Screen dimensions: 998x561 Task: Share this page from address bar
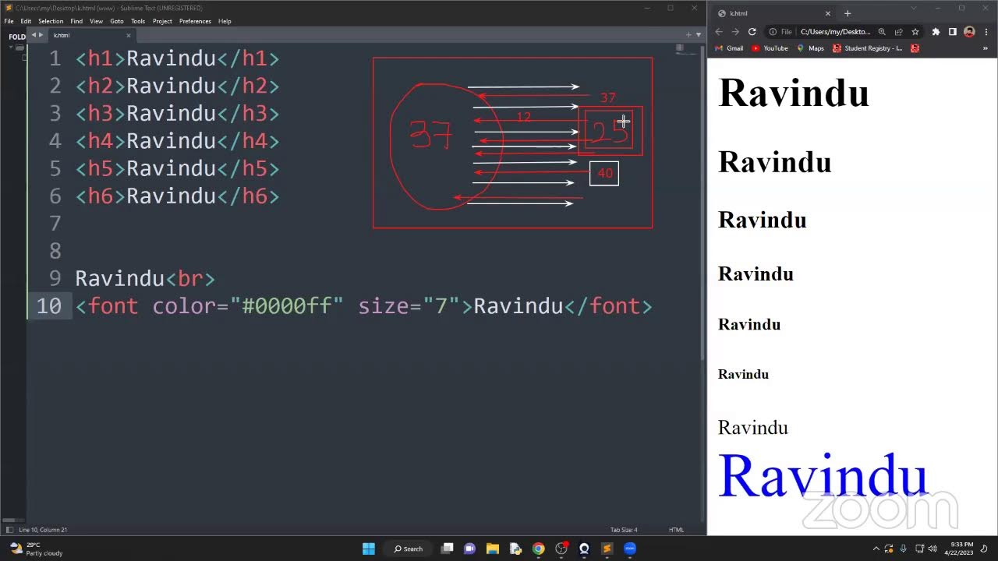point(898,32)
